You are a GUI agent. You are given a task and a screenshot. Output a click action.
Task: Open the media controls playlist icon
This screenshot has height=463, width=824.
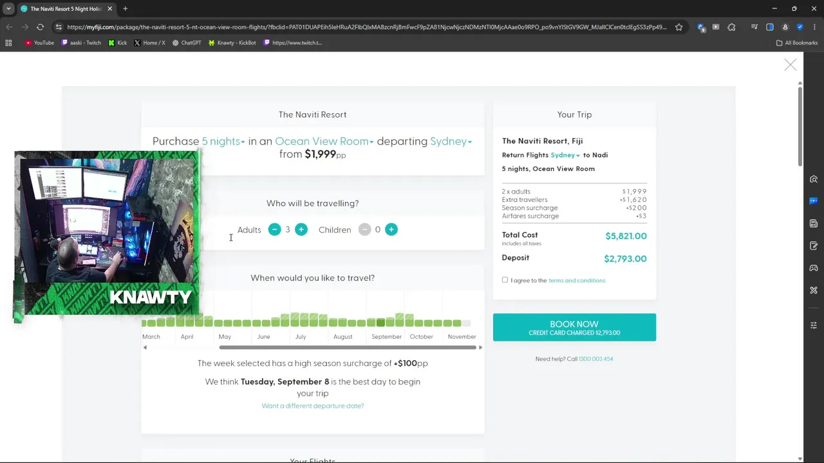click(x=754, y=27)
